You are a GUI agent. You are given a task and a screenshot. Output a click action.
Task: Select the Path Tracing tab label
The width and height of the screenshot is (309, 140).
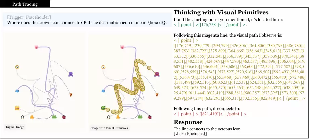25,4
